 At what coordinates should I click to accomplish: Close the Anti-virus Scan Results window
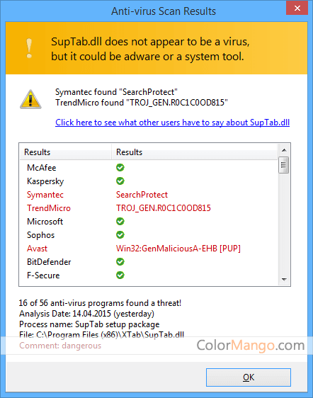click(x=297, y=8)
